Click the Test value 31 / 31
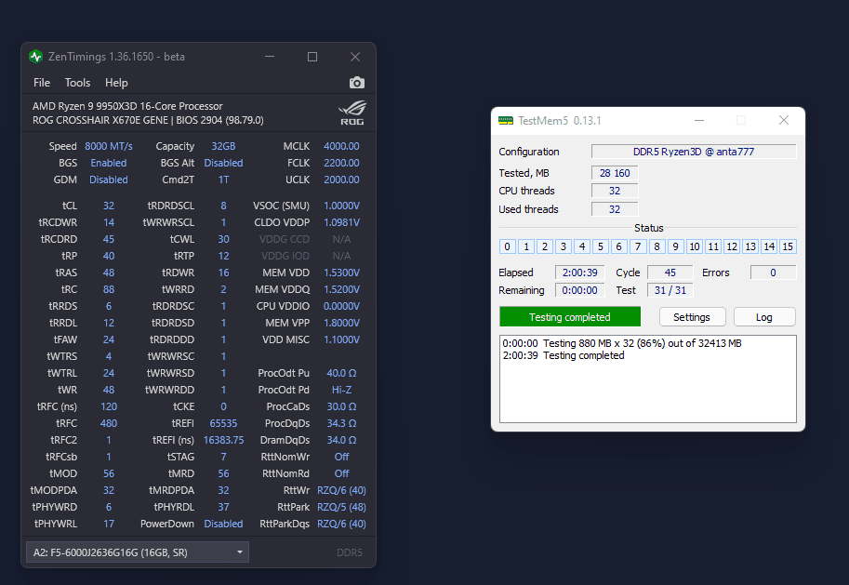This screenshot has width=849, height=585. click(x=670, y=290)
